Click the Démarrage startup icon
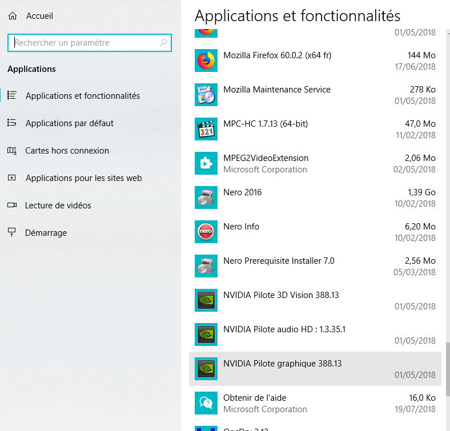450x431 pixels. 12,232
